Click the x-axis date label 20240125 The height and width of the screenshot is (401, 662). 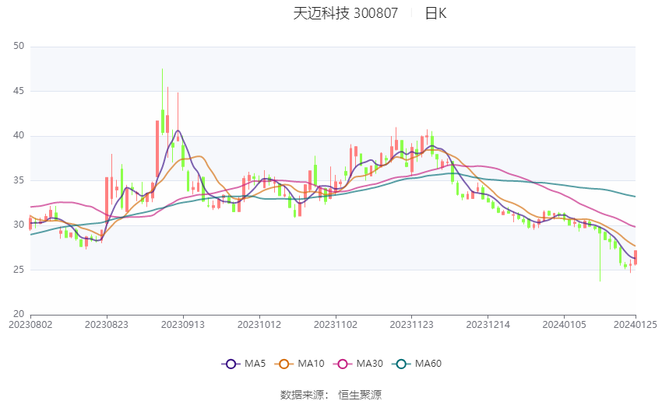636,325
